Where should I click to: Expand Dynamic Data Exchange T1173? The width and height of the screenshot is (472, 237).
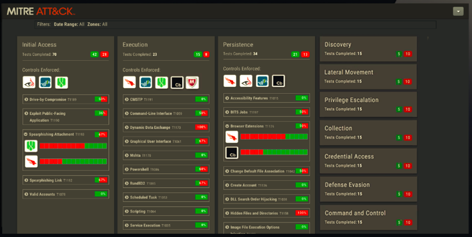[x=166, y=127]
